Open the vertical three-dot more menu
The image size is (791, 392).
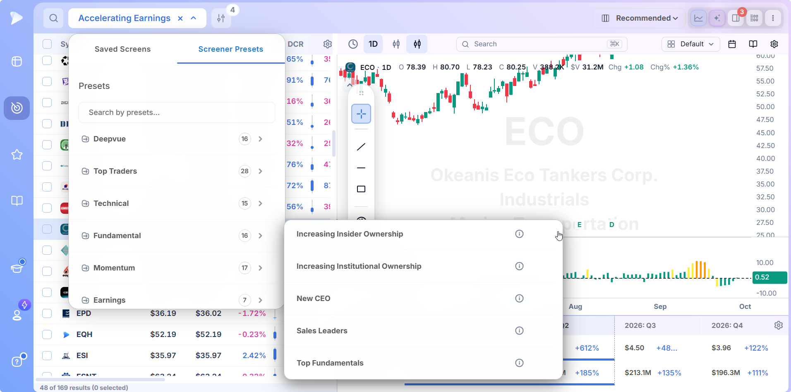coord(773,18)
